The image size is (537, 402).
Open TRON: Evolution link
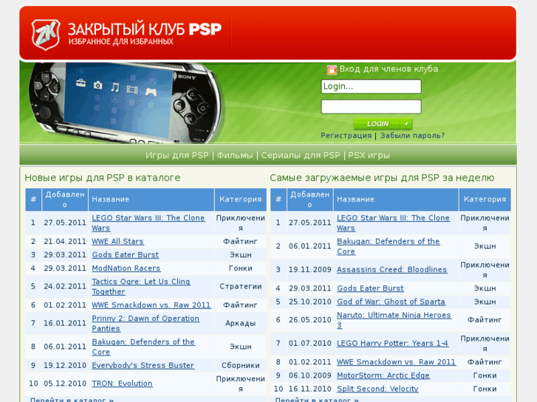(122, 384)
